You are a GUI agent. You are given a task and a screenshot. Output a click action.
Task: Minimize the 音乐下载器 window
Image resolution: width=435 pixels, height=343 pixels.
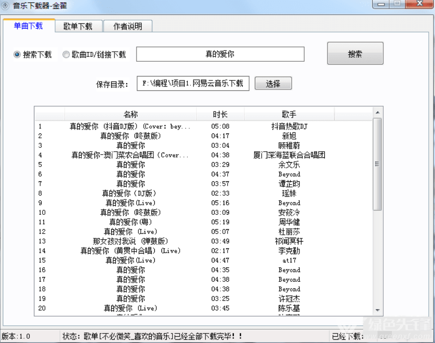(381, 4)
